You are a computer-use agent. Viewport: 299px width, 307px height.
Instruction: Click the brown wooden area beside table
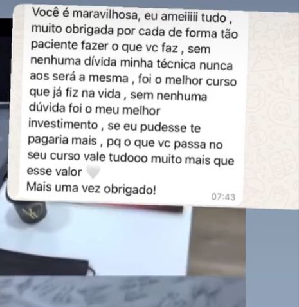pos(217,241)
